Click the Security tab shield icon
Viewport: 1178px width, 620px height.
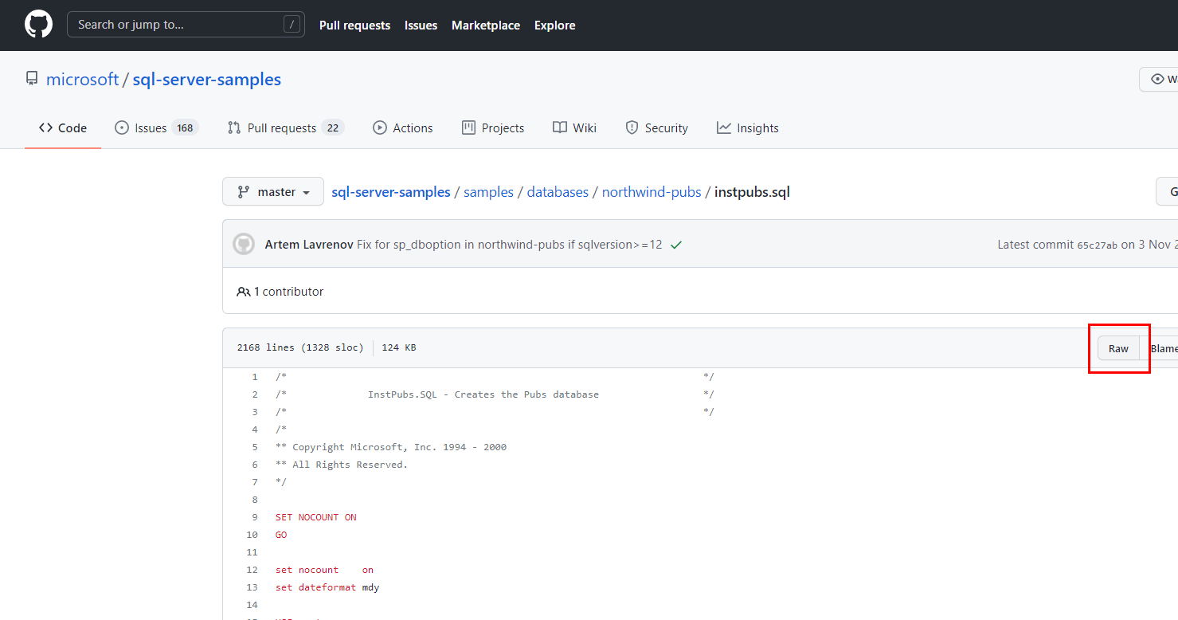point(632,128)
